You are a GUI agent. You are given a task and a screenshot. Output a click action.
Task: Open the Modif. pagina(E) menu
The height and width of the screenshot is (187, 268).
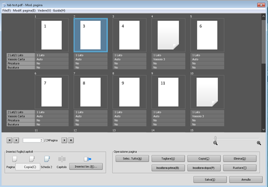tap(24, 10)
